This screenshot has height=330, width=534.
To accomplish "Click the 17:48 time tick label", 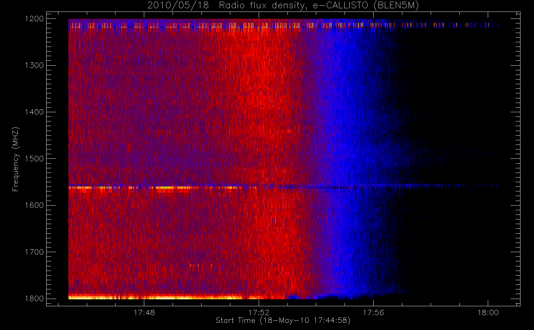I will click(x=144, y=313).
